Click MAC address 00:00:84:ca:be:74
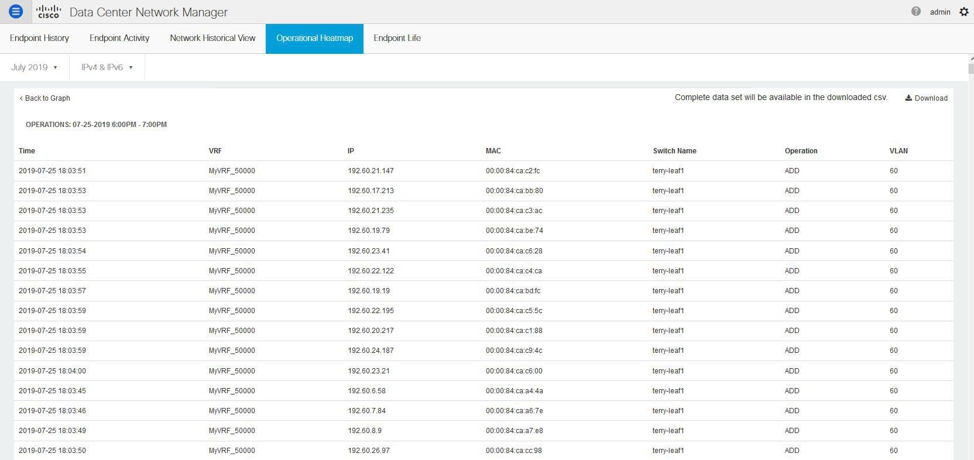Screen dimensions: 974x460 (x=515, y=231)
